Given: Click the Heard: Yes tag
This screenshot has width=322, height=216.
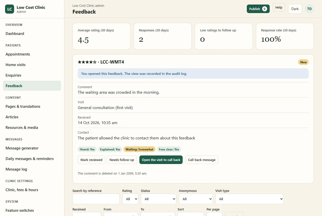Looking at the screenshot, I should [87, 149].
